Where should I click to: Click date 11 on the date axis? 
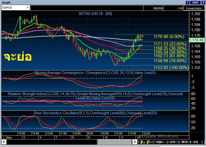click(x=122, y=137)
